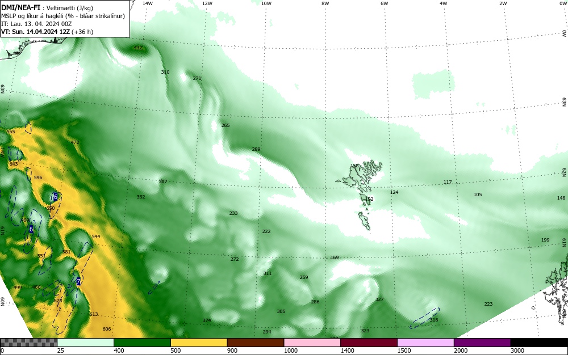Viewport: 568px width, 355px height.
Task: Click the DMI/NEA-FI title text
Action: tap(20, 7)
